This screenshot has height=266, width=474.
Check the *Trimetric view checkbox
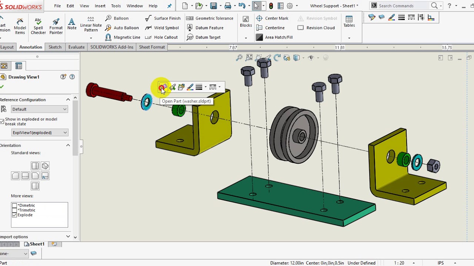click(x=14, y=210)
